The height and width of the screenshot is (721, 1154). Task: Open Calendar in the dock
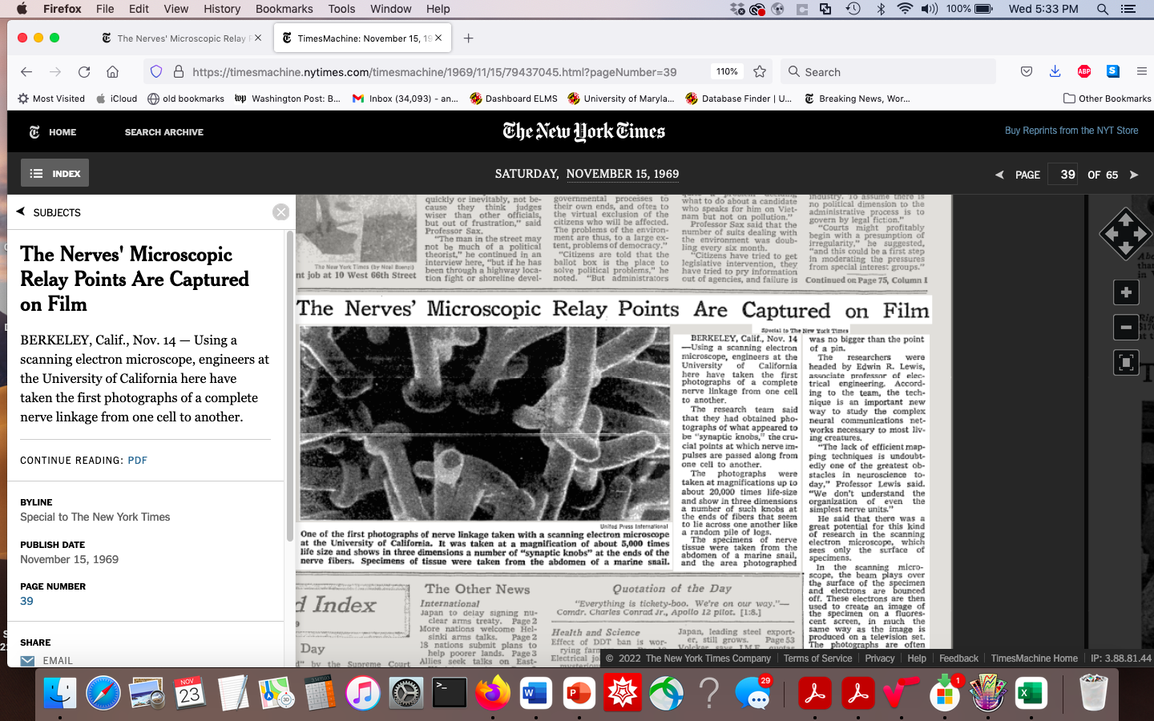point(190,693)
